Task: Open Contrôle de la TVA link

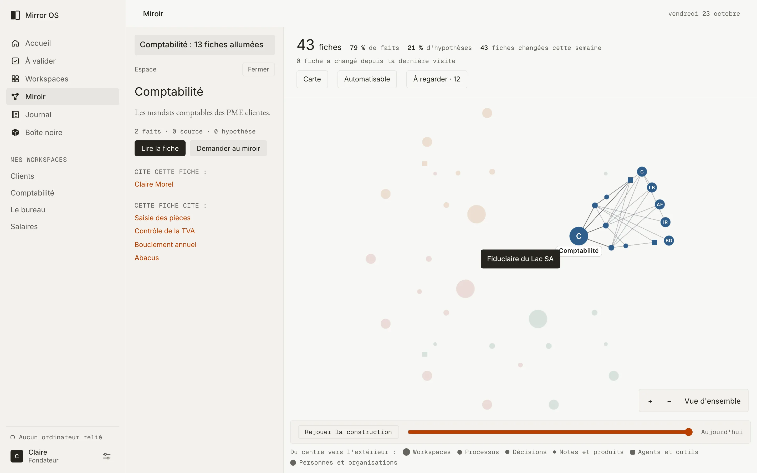Action: tap(165, 231)
